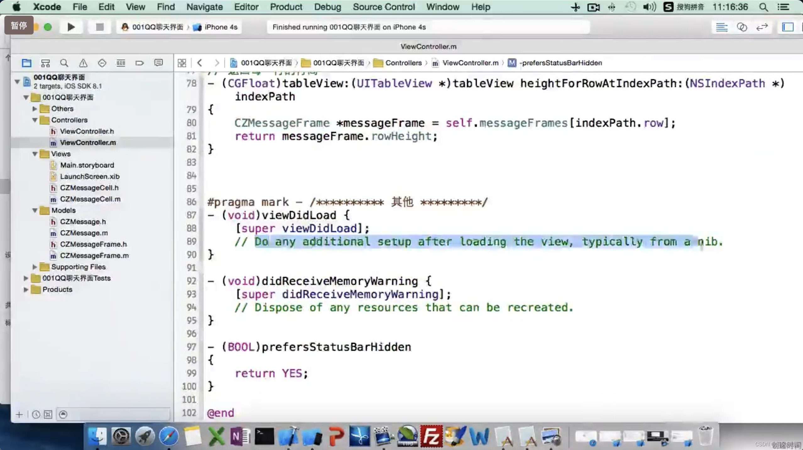Select the folder navigator icon
This screenshot has height=450, width=803.
point(26,62)
